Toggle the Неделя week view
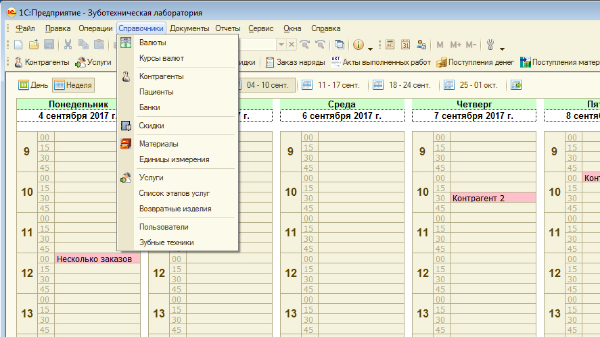600x337 pixels. coord(72,85)
